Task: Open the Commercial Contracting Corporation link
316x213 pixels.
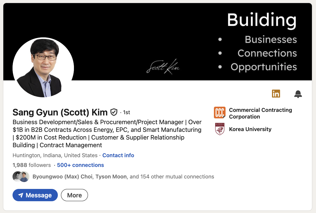Action: (x=260, y=113)
